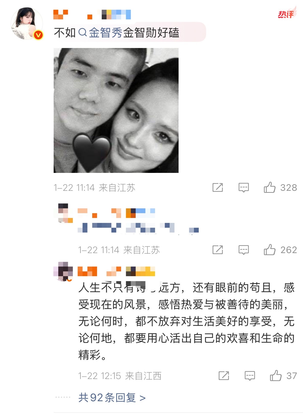Open reply icon on the Jiangxi comment
This screenshot has height=415, width=303.
pos(250,376)
